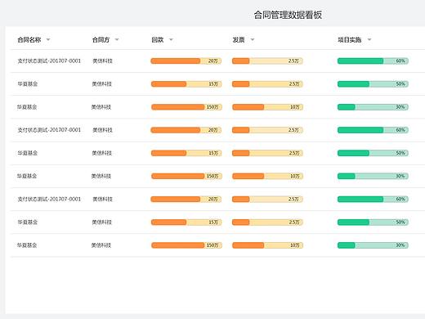
Task: Click the 30% 项目实施 bar in third row
Action: click(373, 107)
